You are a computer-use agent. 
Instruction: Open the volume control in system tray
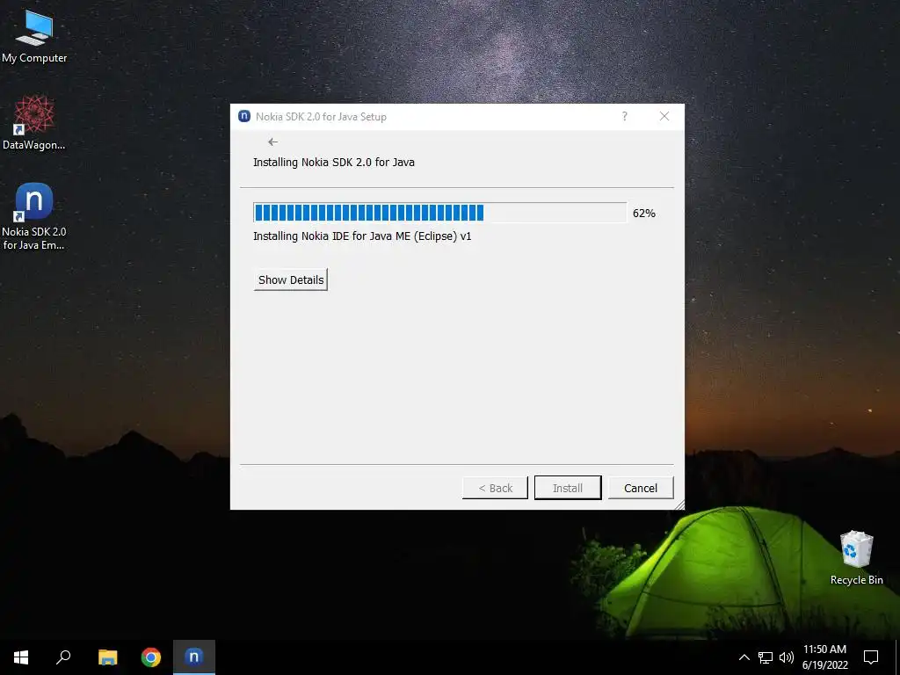click(x=787, y=657)
